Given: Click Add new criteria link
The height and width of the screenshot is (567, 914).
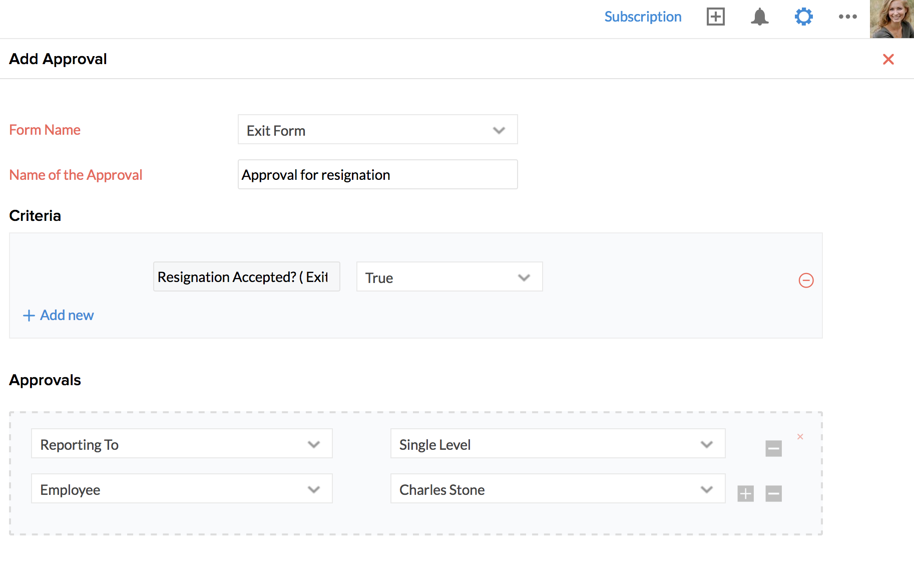Looking at the screenshot, I should click(58, 315).
